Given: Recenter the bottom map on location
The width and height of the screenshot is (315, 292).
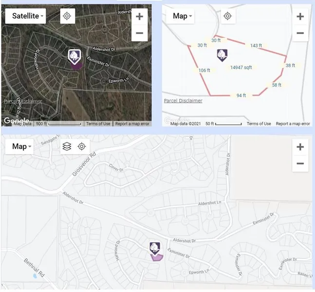Looking at the screenshot, I should coord(82,146).
